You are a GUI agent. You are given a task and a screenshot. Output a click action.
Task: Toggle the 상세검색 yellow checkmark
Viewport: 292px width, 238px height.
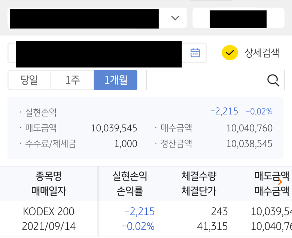click(x=229, y=53)
